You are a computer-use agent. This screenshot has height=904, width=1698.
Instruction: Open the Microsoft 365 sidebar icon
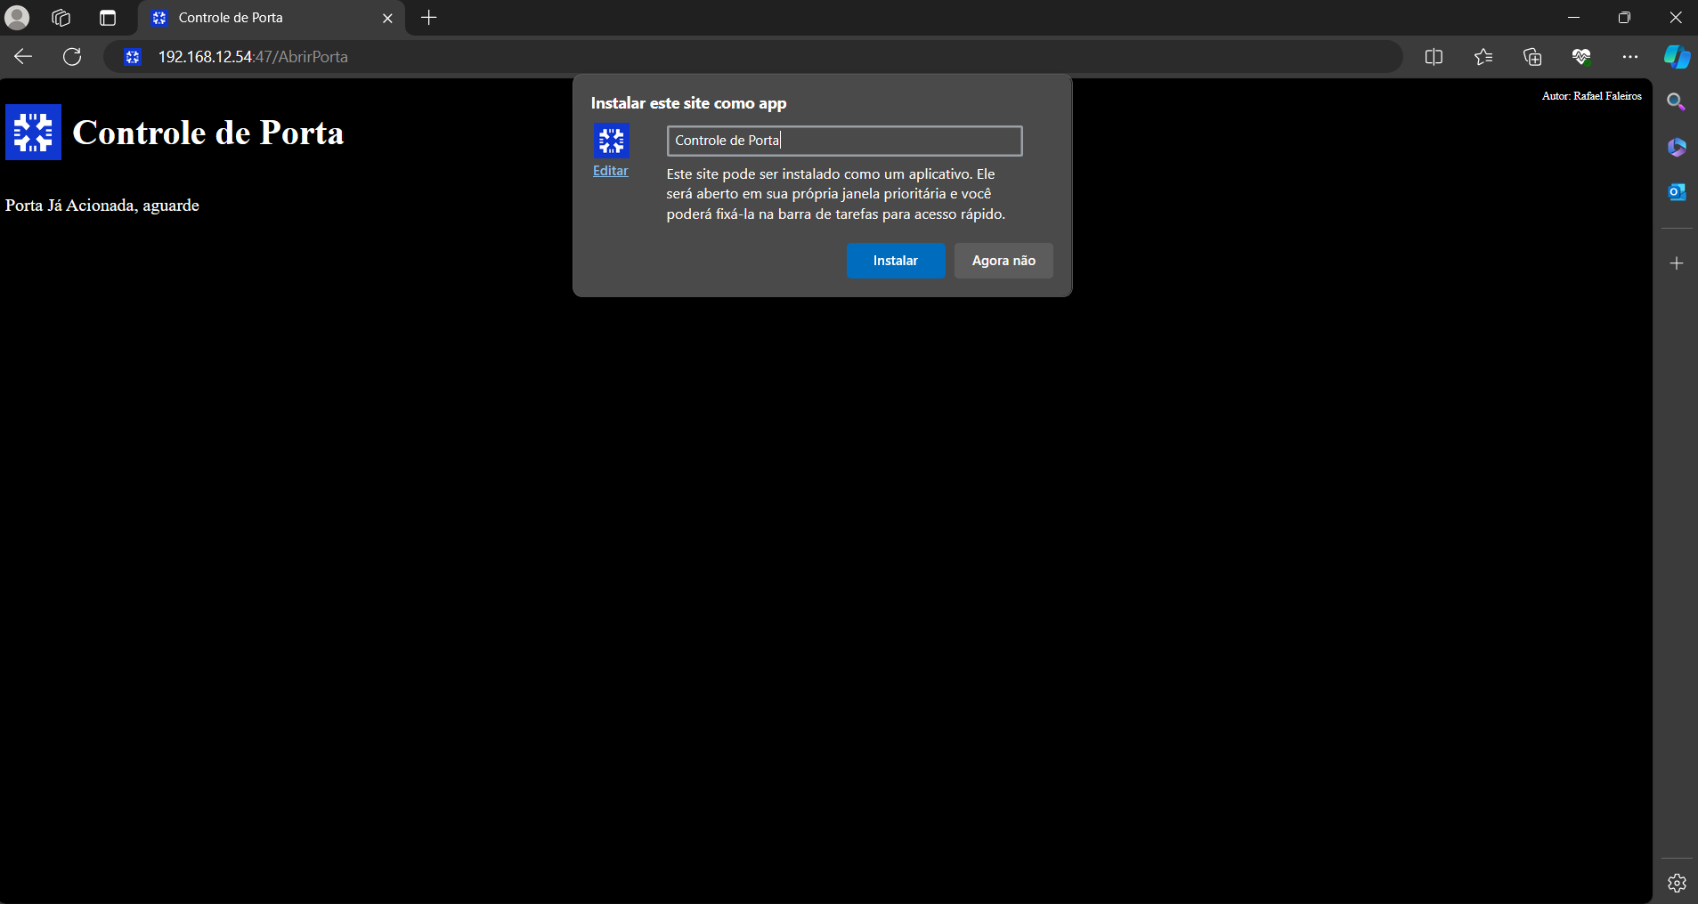tap(1676, 147)
